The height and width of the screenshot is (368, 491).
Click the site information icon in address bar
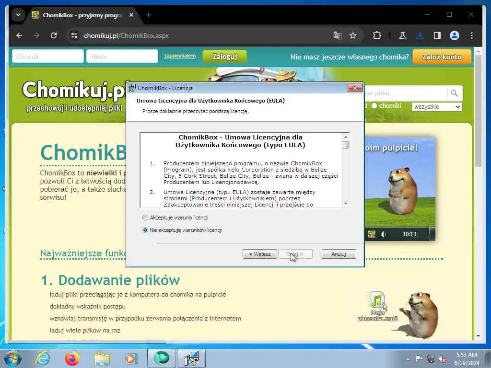(x=74, y=35)
